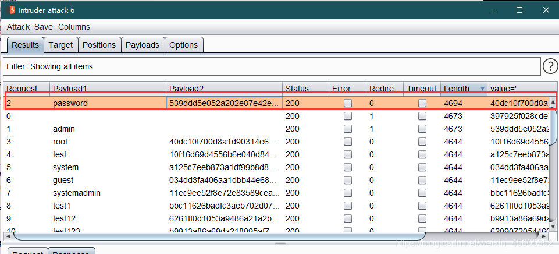
Task: Sort by the Status column header
Action: click(306, 89)
